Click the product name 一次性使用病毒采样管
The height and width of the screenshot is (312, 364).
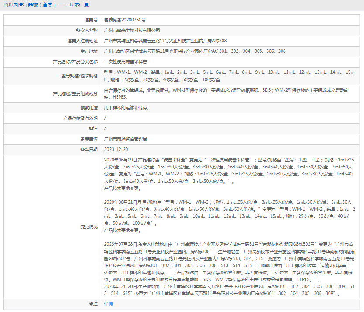coord(125,62)
